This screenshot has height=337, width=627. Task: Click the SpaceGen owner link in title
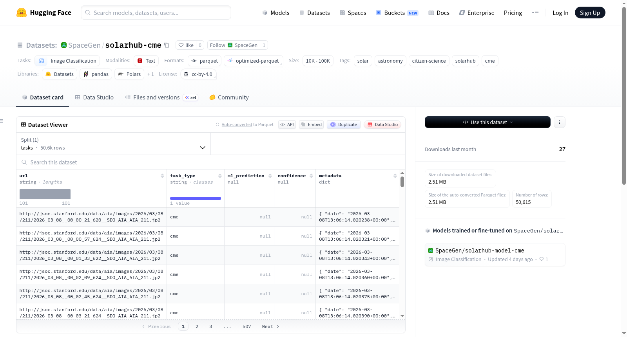(x=84, y=45)
